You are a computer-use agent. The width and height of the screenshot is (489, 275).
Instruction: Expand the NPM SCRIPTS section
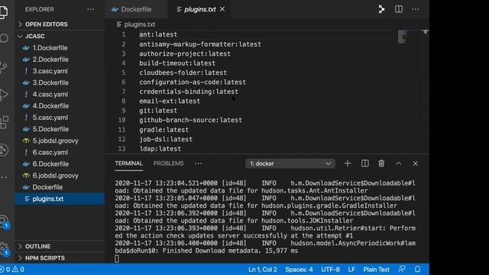[45, 258]
